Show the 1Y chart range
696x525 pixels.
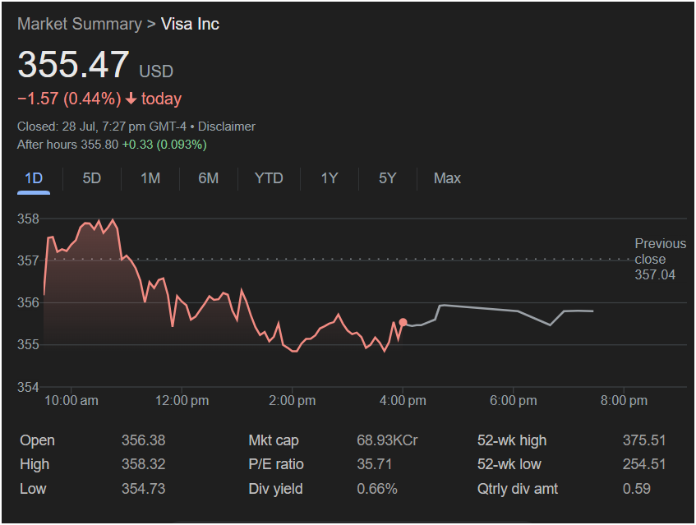click(x=330, y=178)
